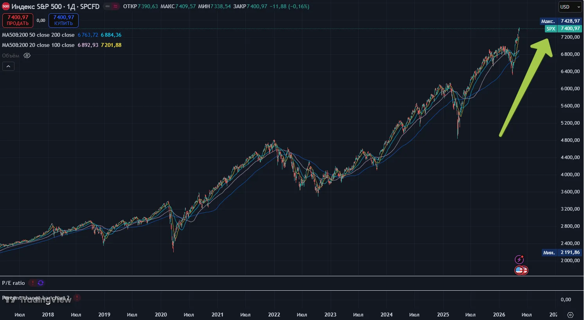Click the TradingView logo watermark link
The image size is (584, 320).
coord(38,300)
